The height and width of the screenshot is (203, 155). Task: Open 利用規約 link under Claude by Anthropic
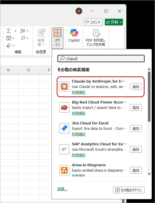click(79, 92)
